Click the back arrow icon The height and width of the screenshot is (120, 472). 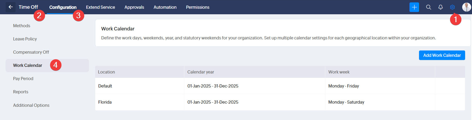(x=11, y=7)
